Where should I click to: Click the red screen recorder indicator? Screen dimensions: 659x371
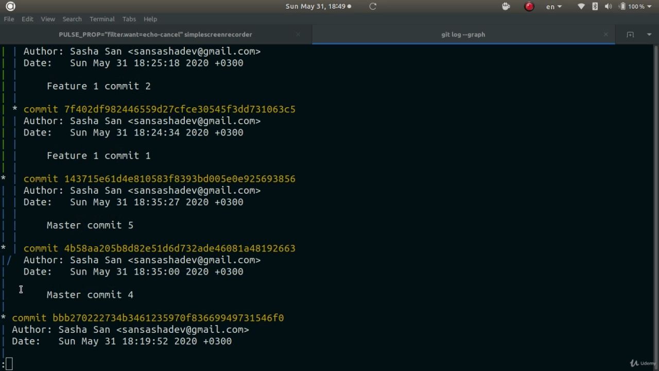pos(529,7)
